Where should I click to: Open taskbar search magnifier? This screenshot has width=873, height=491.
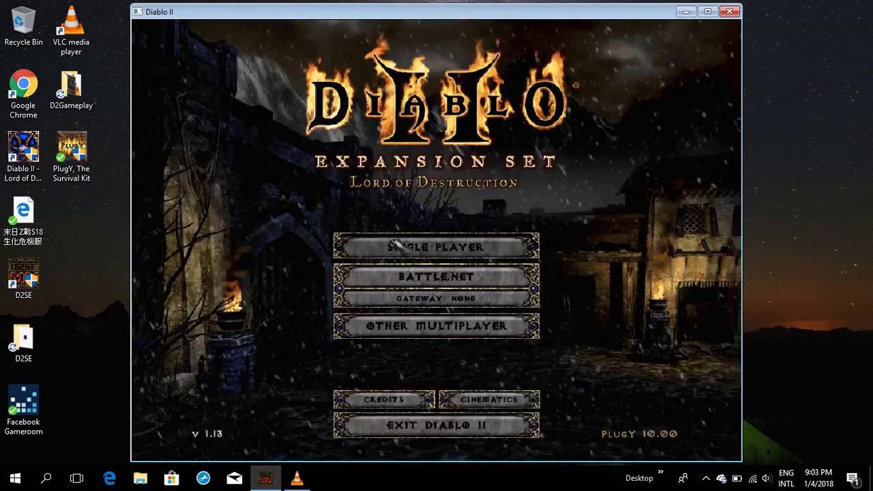coord(46,478)
